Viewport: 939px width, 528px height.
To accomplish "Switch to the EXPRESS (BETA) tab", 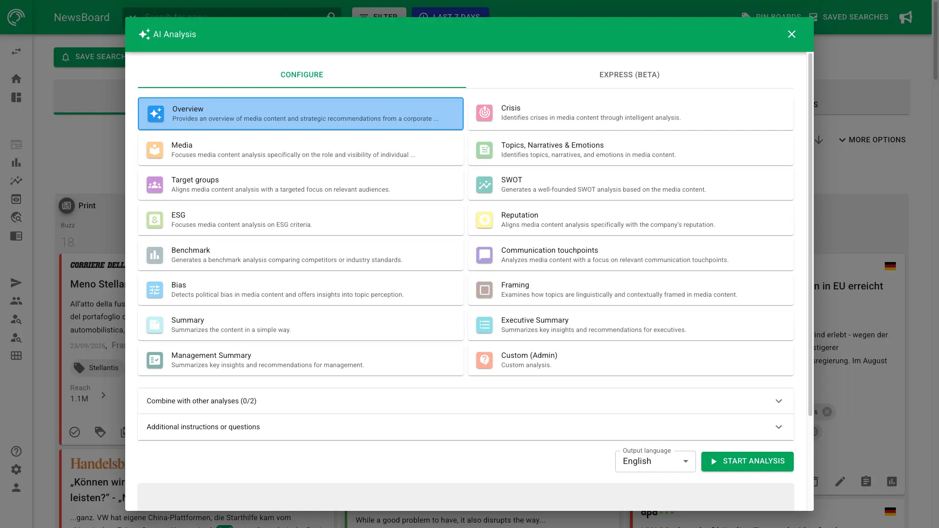I will (x=629, y=75).
